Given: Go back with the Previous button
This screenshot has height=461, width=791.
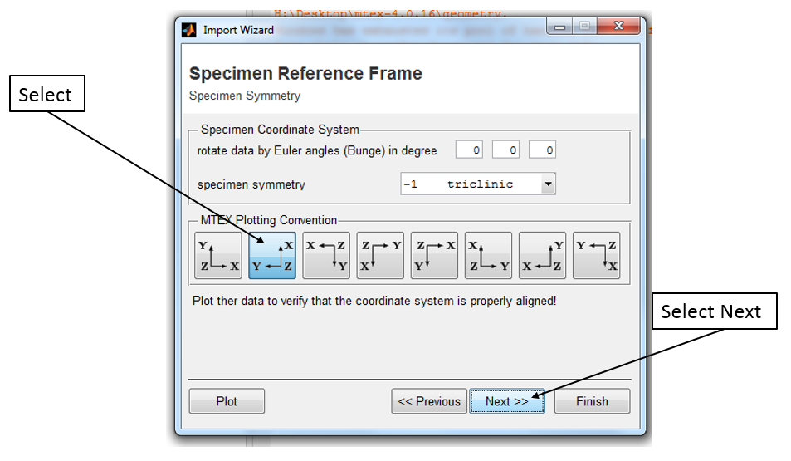Looking at the screenshot, I should (x=428, y=401).
